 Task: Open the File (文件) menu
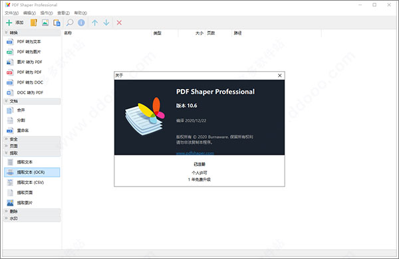pyautogui.click(x=11, y=13)
